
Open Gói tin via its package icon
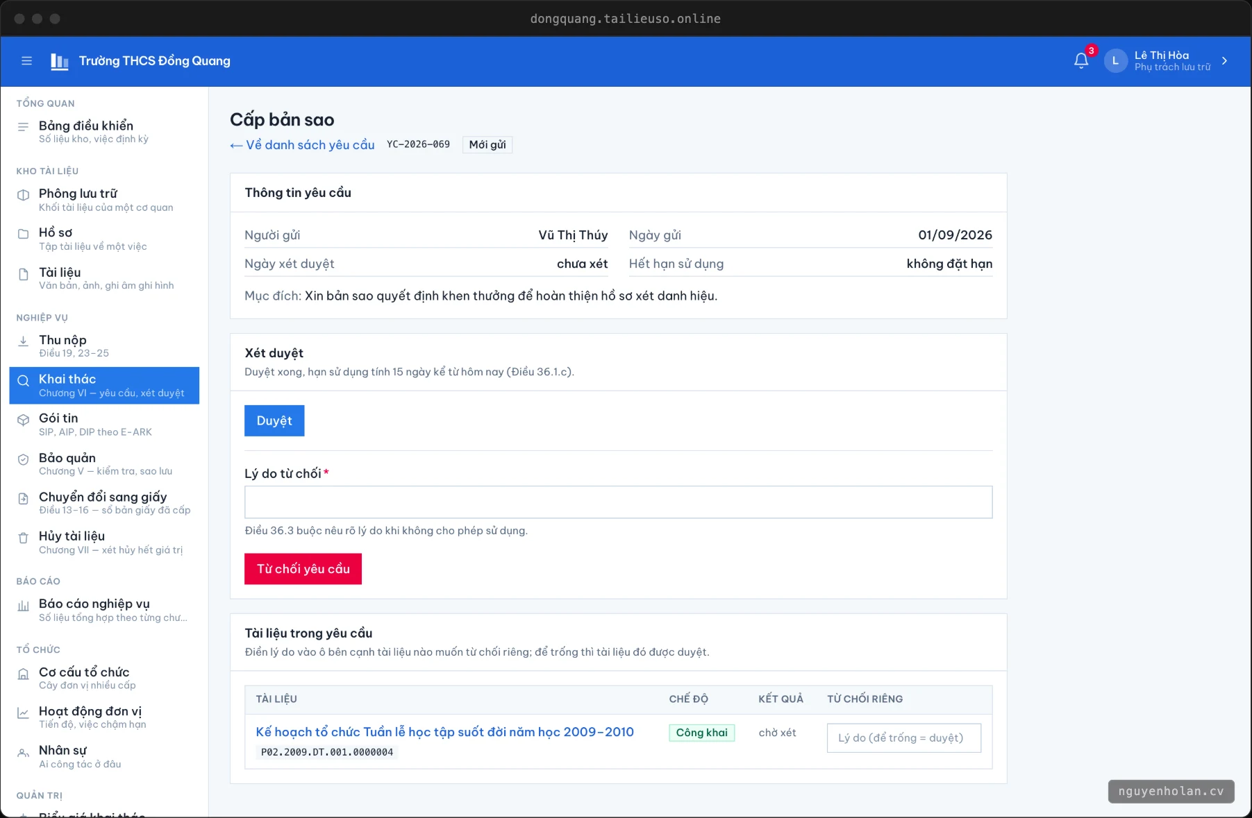point(23,420)
